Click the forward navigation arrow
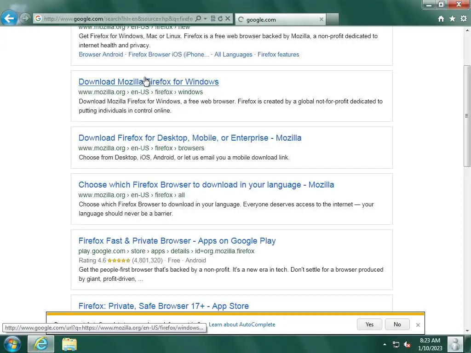Viewport: 471px width, 353px height. [x=25, y=18]
